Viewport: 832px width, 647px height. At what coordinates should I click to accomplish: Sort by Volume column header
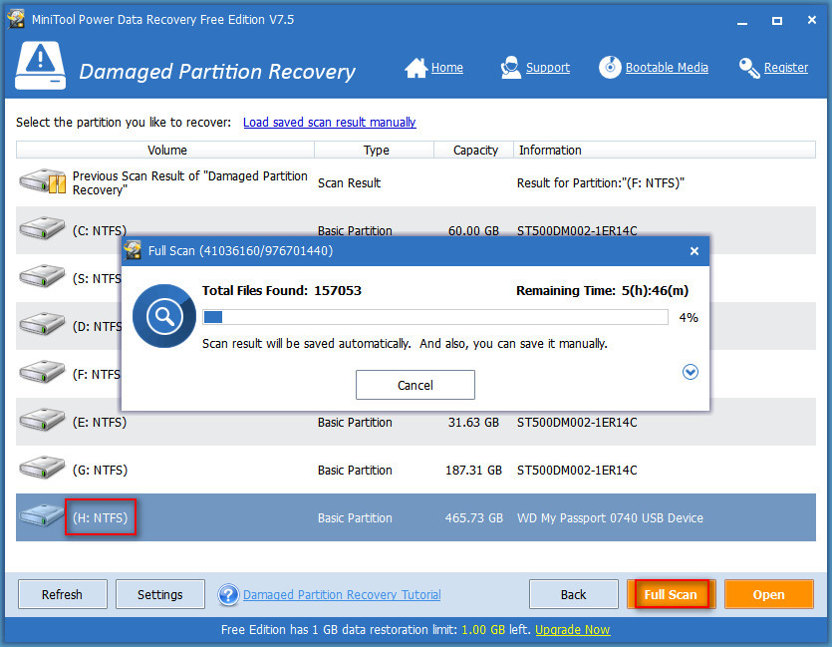pos(165,150)
